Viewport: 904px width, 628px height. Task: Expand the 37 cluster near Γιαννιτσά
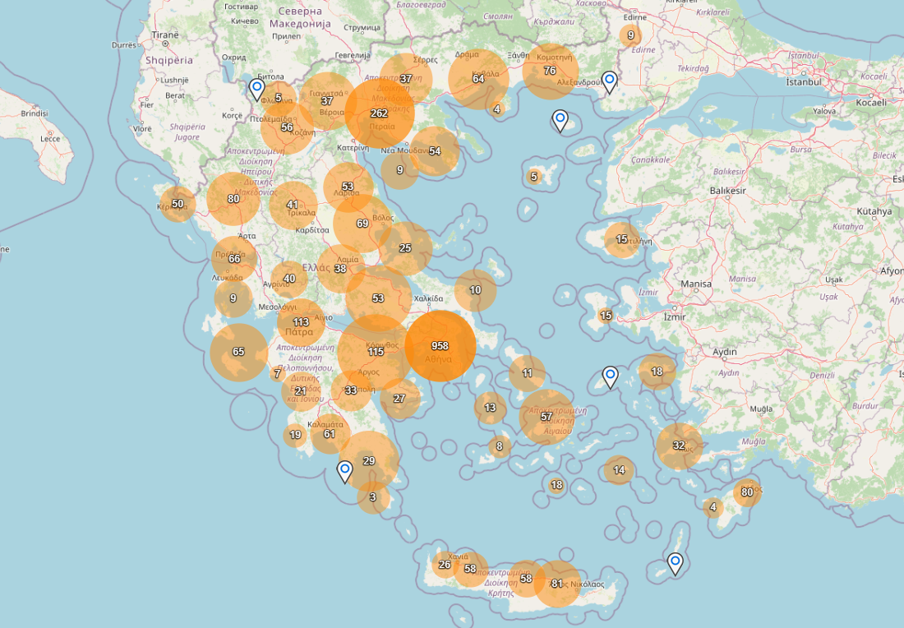(x=327, y=101)
